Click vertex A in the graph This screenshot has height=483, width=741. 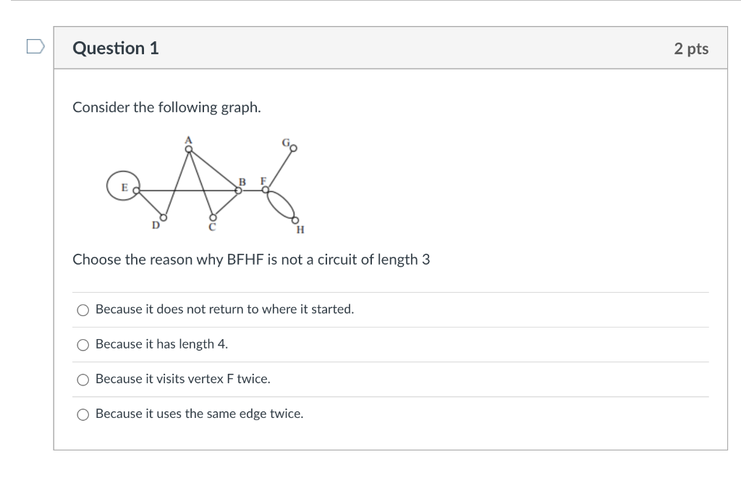pyautogui.click(x=189, y=149)
